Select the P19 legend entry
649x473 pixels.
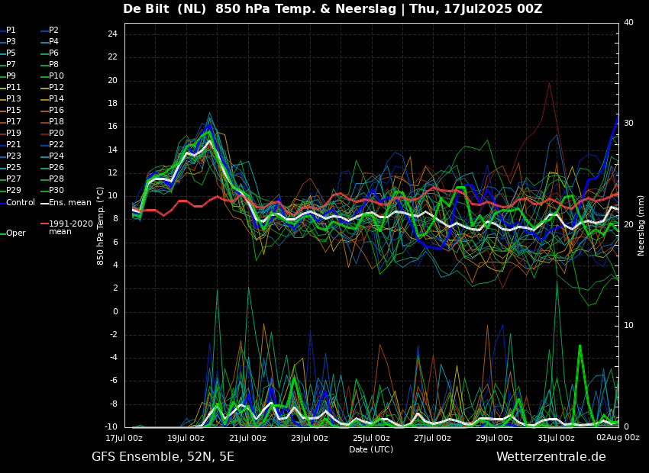click(x=11, y=134)
